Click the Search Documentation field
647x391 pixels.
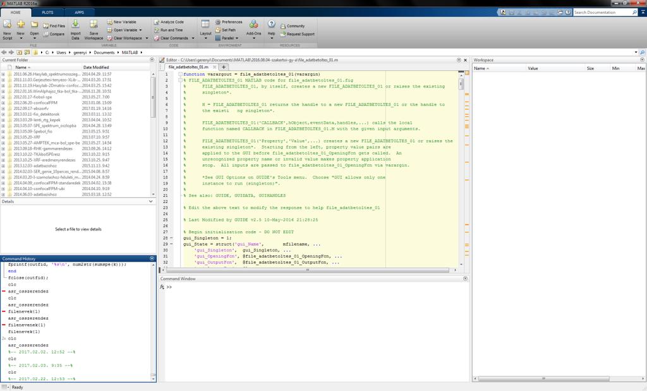click(602, 13)
